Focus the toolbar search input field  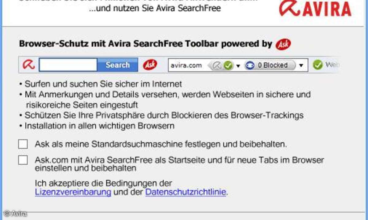coord(68,65)
